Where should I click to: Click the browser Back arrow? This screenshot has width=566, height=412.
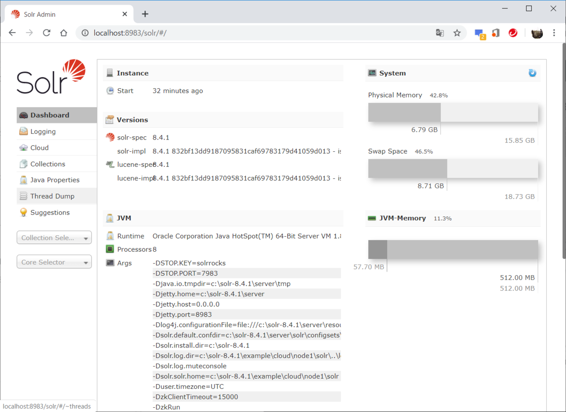(x=12, y=33)
